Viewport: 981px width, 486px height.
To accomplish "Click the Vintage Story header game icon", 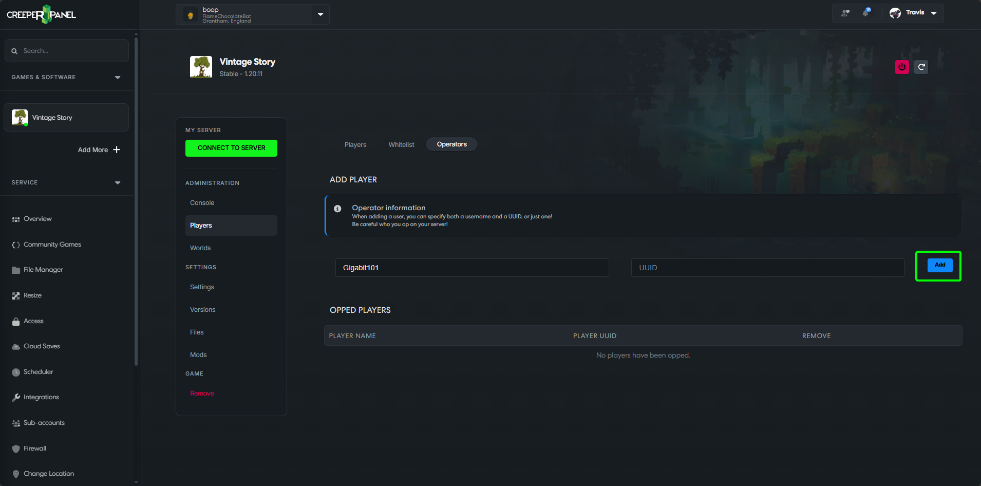I will (201, 67).
